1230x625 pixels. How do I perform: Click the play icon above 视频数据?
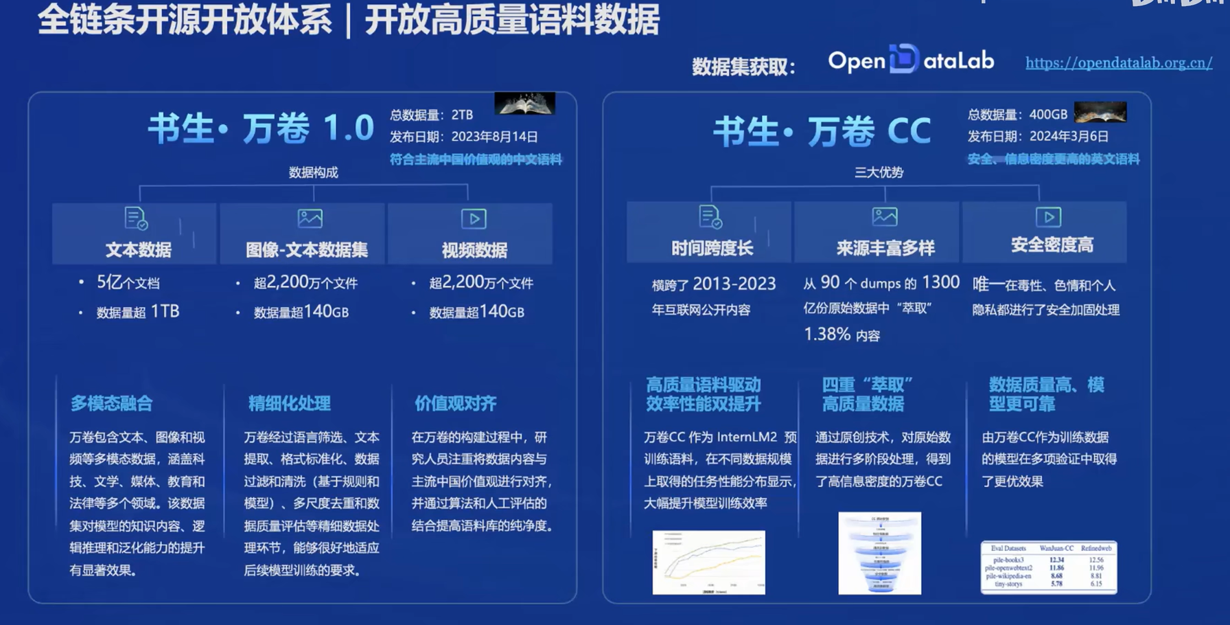474,218
